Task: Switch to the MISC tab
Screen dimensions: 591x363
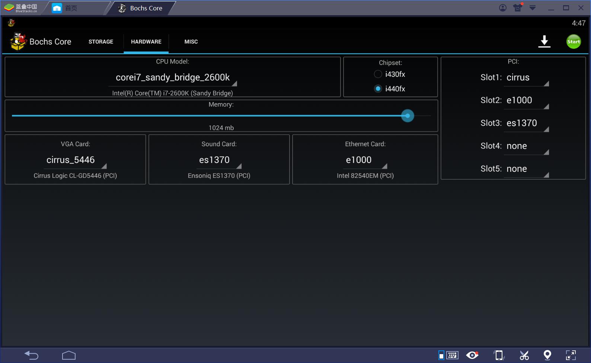Action: point(191,42)
